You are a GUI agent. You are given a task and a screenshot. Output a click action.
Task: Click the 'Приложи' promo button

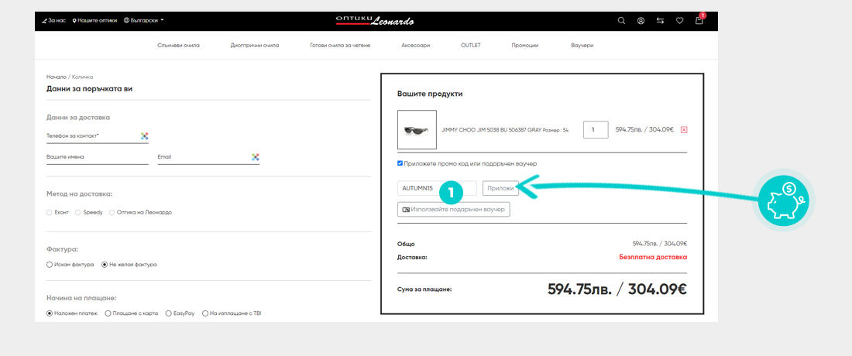point(500,188)
